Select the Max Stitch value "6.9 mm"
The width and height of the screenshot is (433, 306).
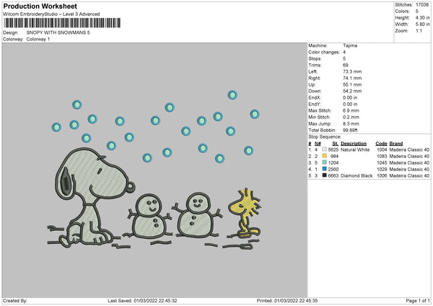[351, 110]
